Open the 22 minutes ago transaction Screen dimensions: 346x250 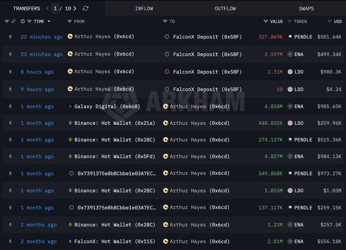click(x=42, y=37)
